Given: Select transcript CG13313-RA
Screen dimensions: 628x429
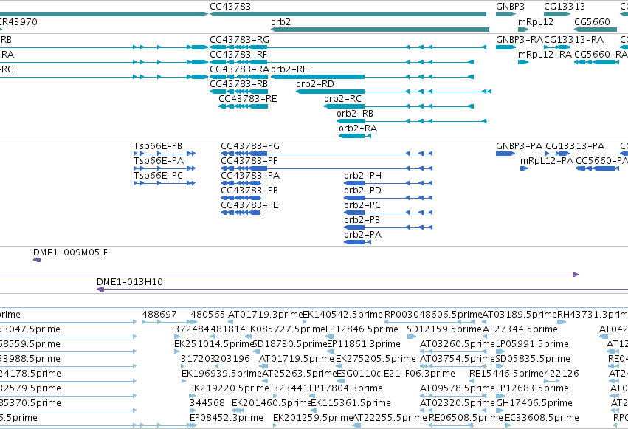Looking at the screenshot, I should pos(557,47).
